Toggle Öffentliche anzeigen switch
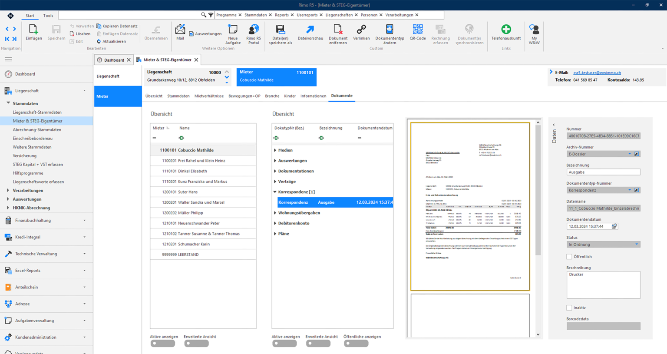This screenshot has width=667, height=354. [356, 344]
